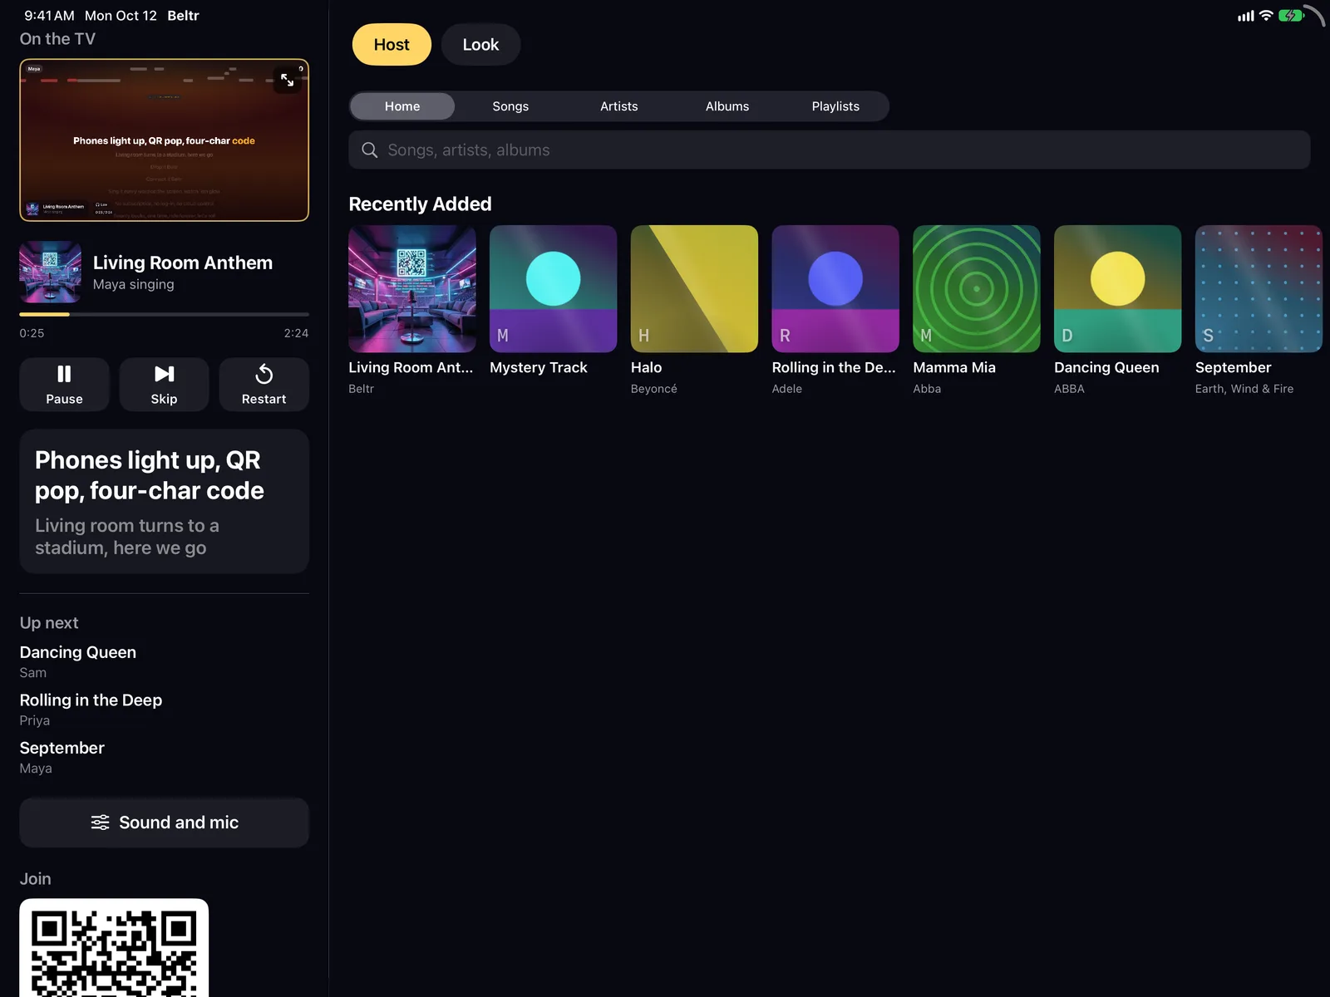Open the Artists tab
Viewport: 1330px width, 997px height.
coord(619,106)
